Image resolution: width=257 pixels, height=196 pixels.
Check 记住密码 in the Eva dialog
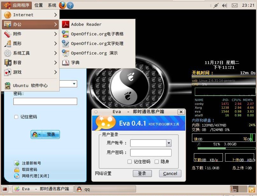pyautogui.click(x=129, y=162)
